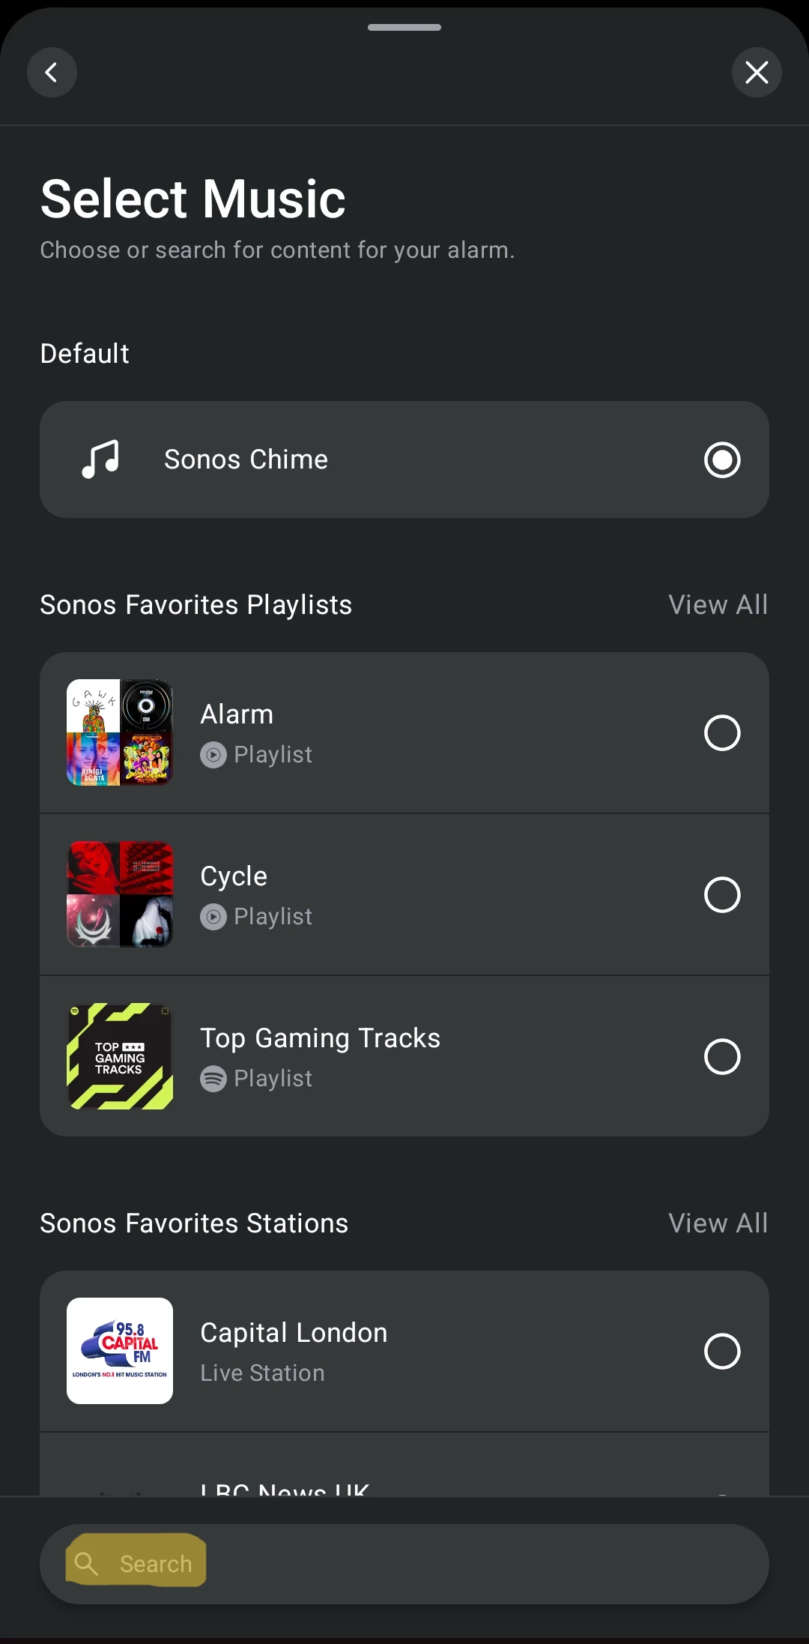The image size is (809, 1644).
Task: Tap the Top Gaming Tracks cover art
Action: (120, 1056)
